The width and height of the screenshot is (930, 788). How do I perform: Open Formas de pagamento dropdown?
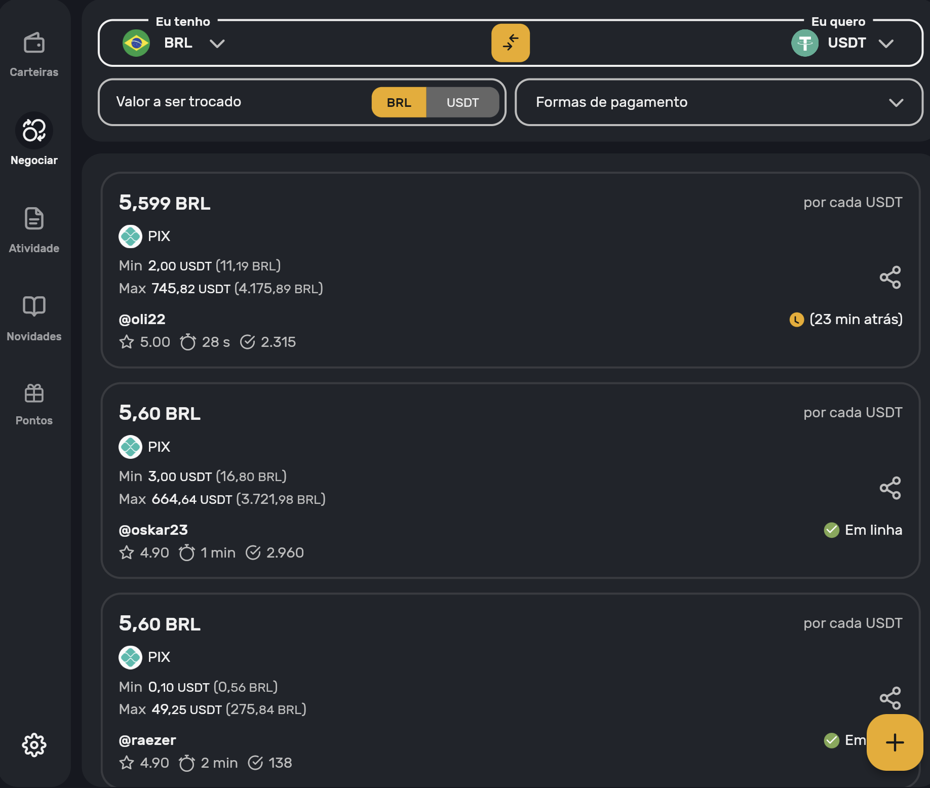(x=718, y=102)
